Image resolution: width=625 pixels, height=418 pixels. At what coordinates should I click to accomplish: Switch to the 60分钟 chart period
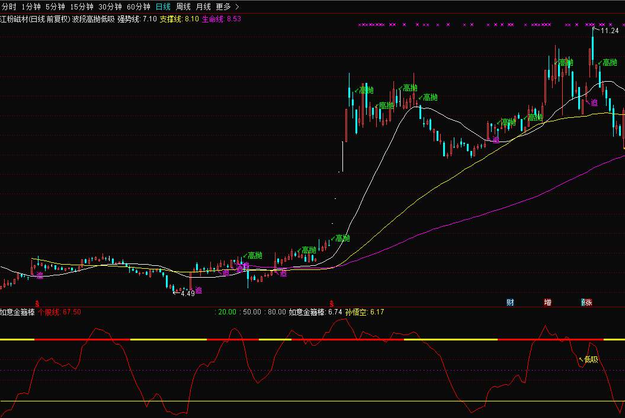click(138, 7)
